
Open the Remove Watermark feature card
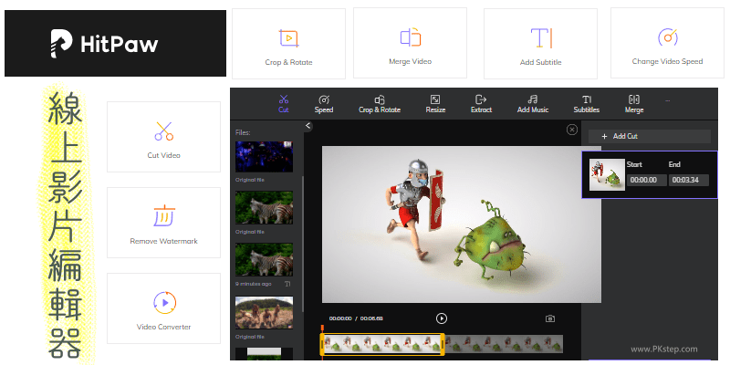tap(164, 223)
